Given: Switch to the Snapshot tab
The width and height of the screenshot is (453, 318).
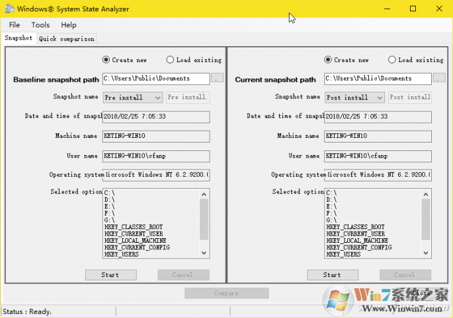Looking at the screenshot, I should [19, 38].
